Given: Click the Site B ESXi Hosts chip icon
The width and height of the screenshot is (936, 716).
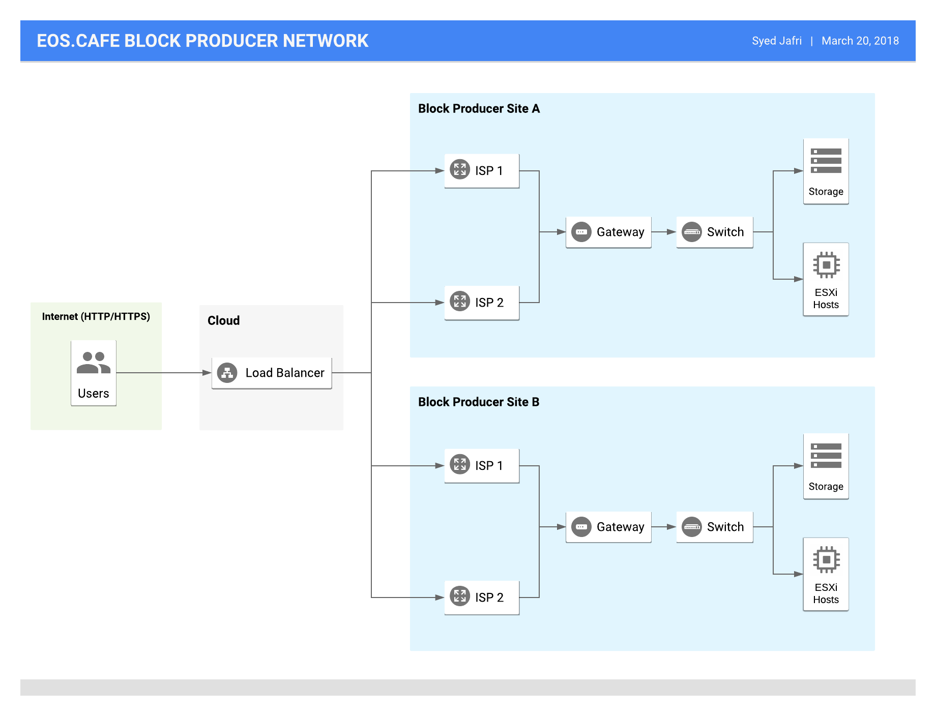Looking at the screenshot, I should click(826, 560).
